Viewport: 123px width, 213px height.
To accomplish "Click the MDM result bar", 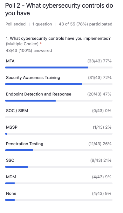I will pyautogui.click(x=59, y=183).
